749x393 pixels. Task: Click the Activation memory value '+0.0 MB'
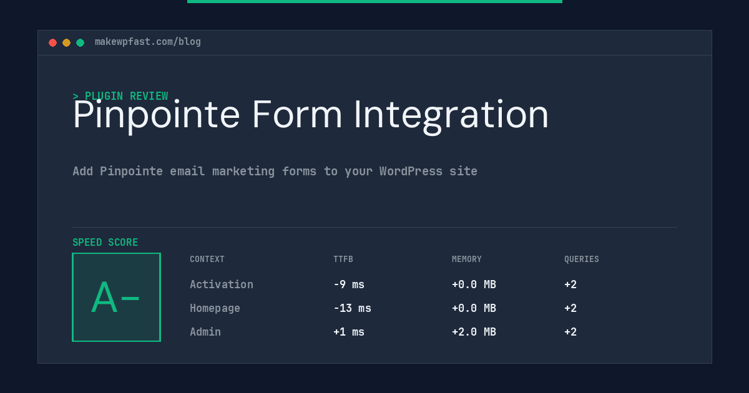(474, 284)
